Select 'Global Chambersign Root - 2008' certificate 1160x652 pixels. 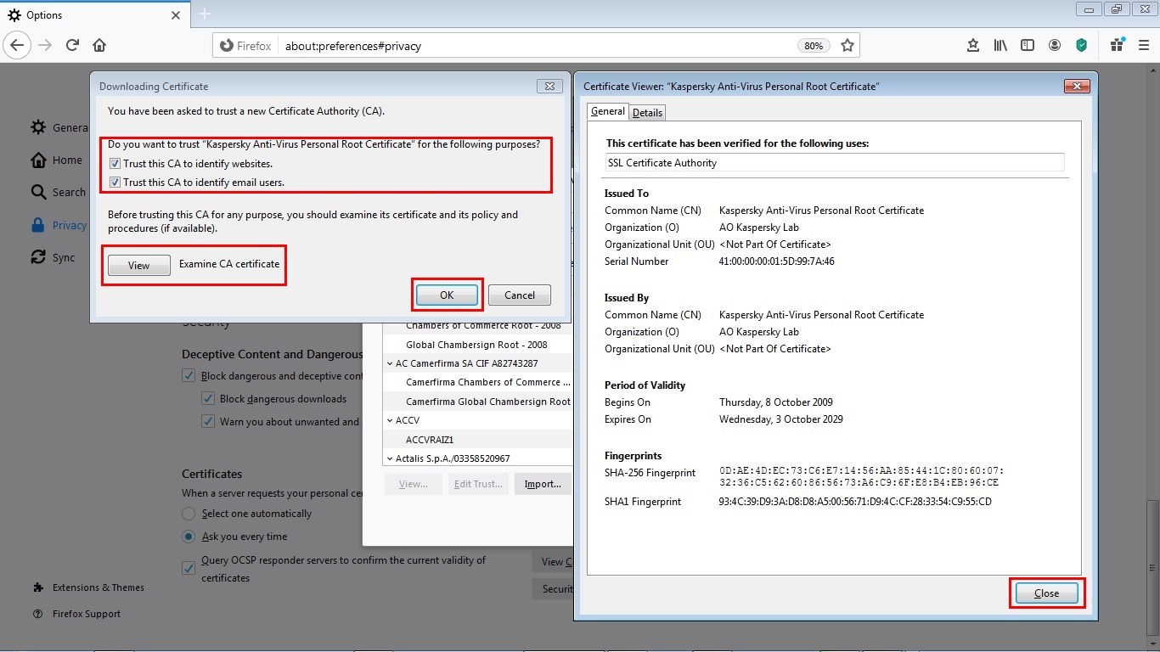pyautogui.click(x=476, y=345)
